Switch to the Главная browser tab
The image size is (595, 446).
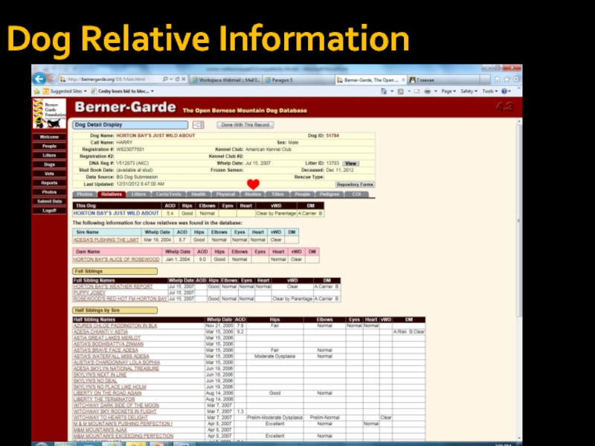tap(443, 80)
